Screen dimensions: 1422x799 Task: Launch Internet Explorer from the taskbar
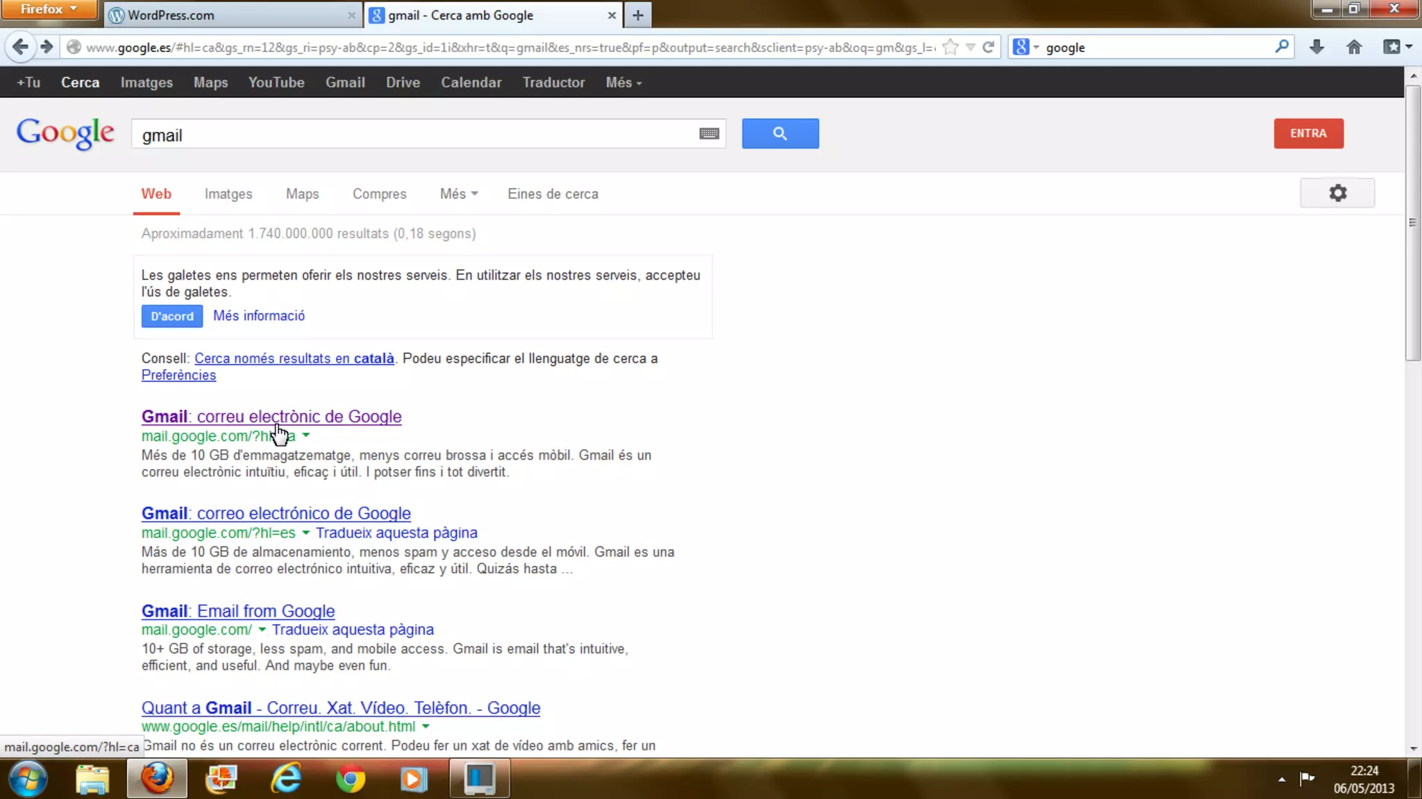286,779
